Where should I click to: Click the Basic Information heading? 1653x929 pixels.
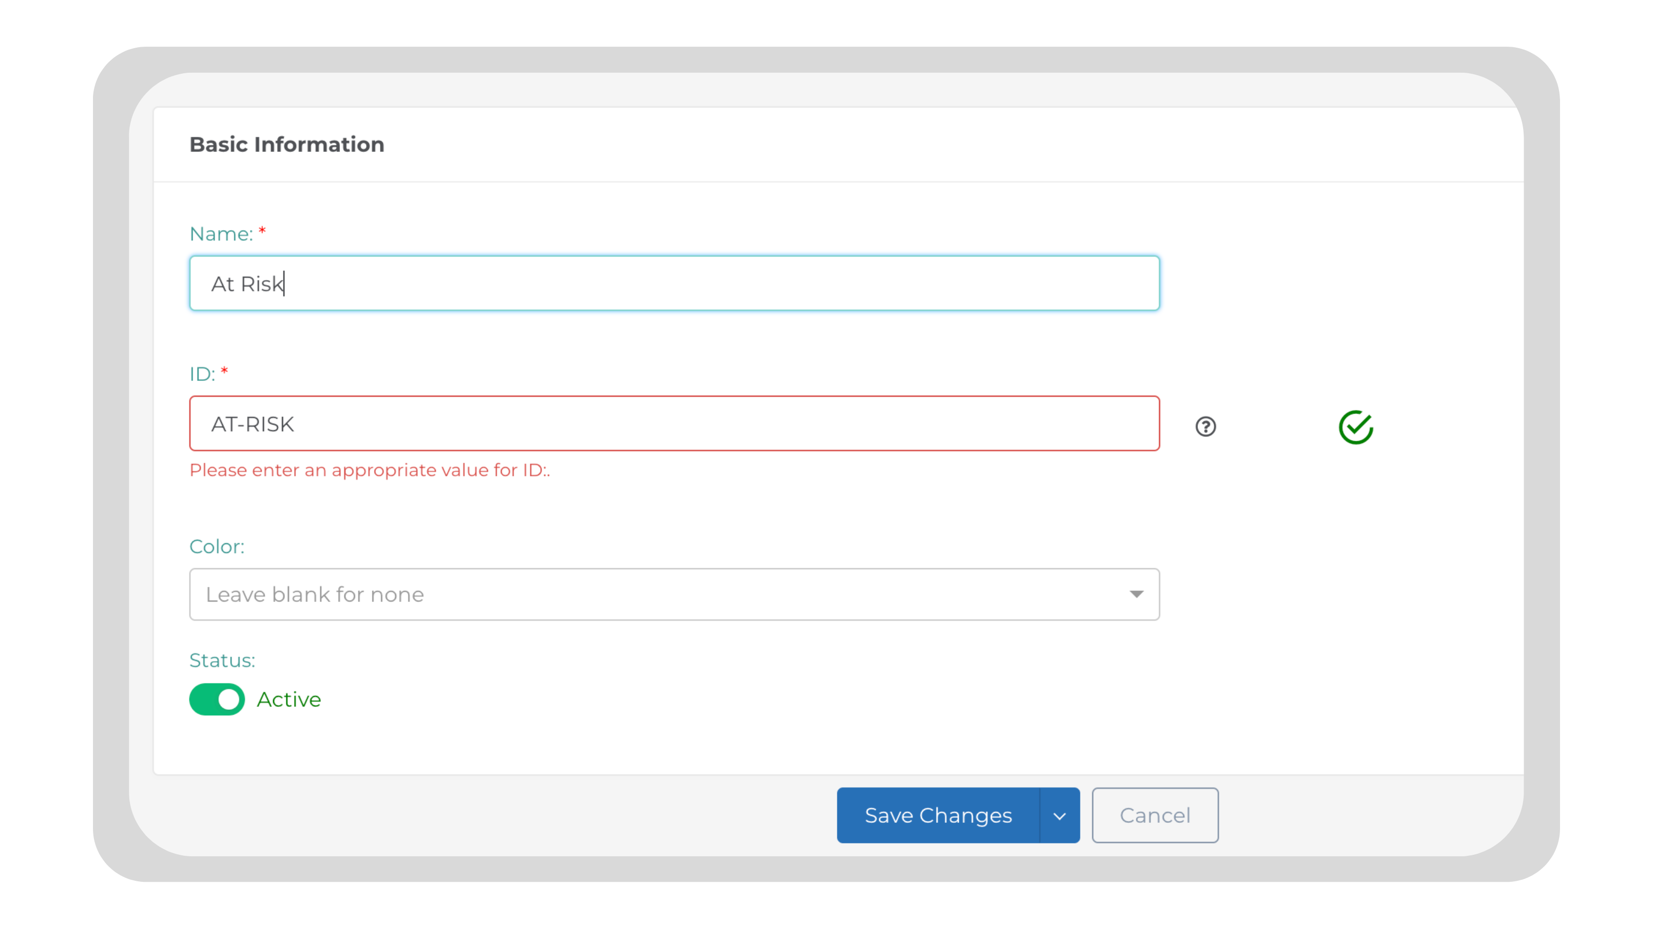click(x=287, y=145)
